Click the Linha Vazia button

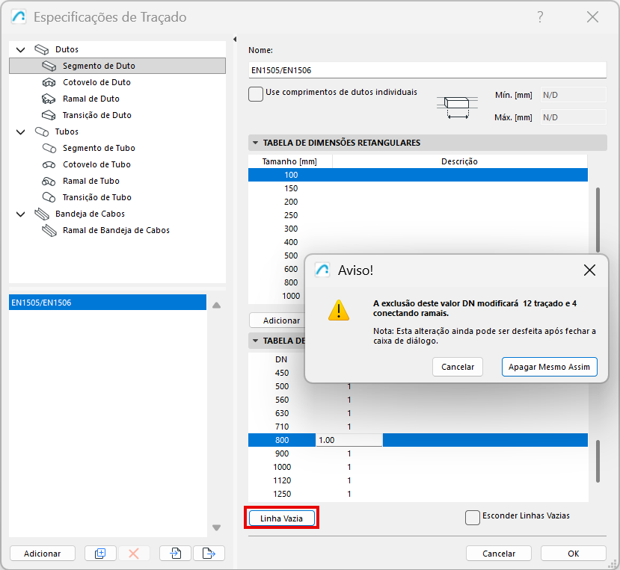[281, 518]
